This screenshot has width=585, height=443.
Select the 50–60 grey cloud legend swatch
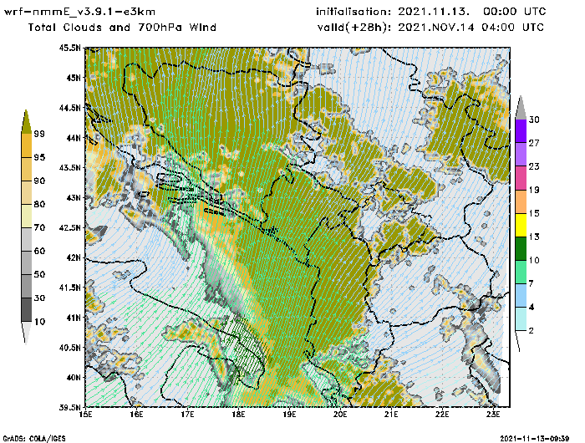[x=27, y=262]
